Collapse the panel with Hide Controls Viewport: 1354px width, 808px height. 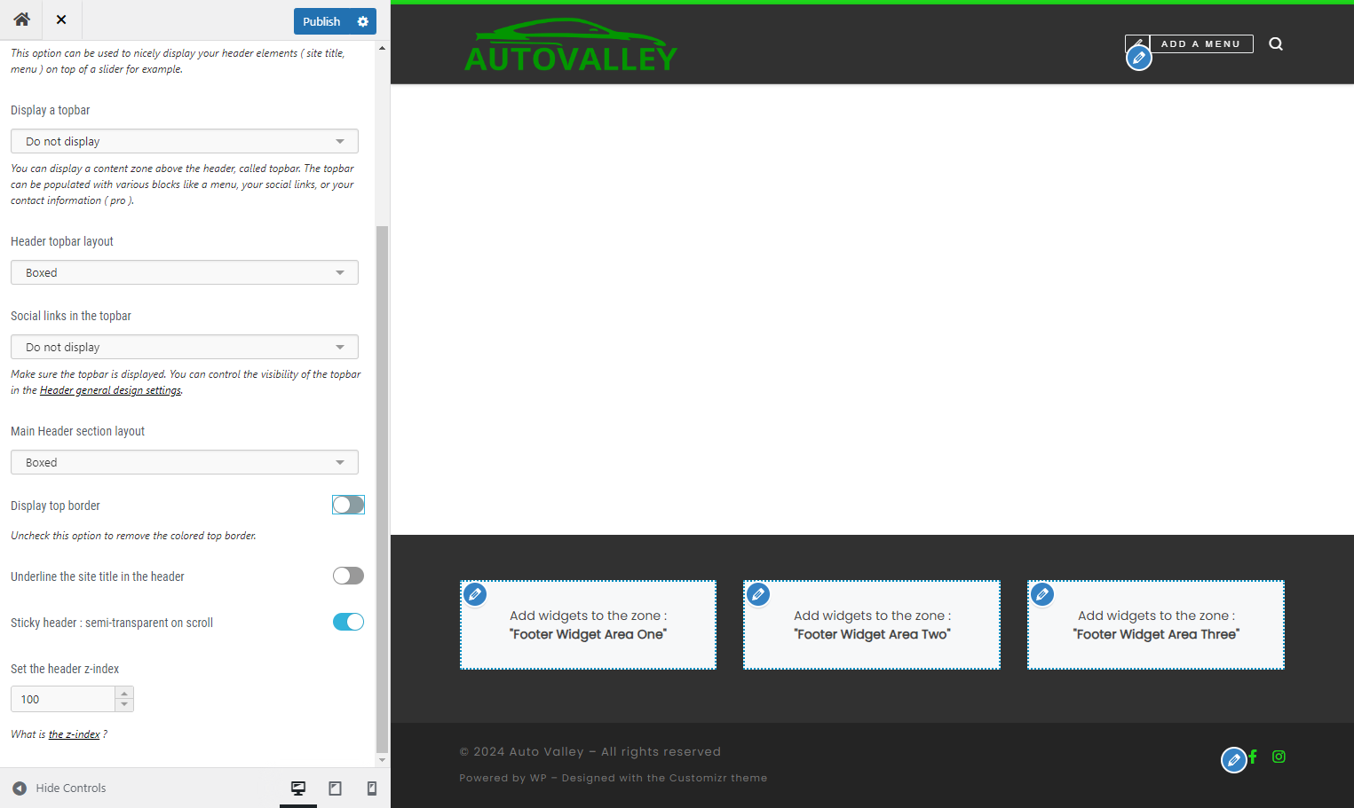[59, 788]
